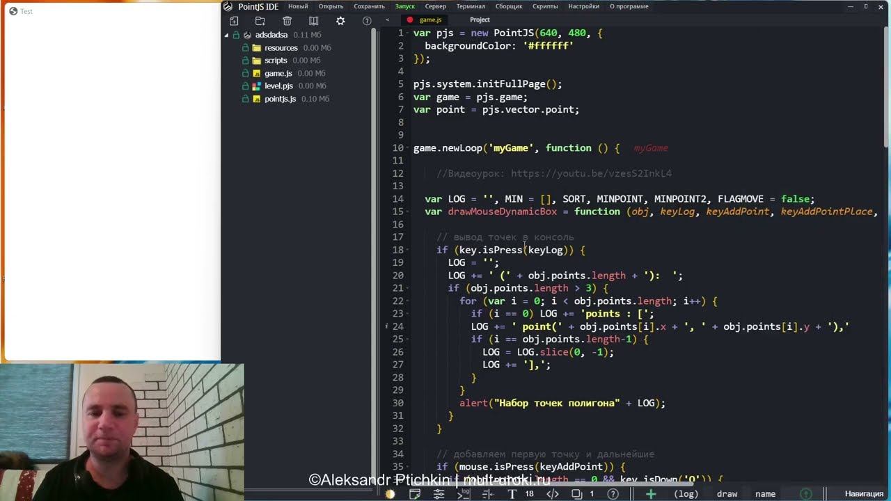The width and height of the screenshot is (891, 501).
Task: Open the Настройки menu
Action: pyautogui.click(x=583, y=6)
